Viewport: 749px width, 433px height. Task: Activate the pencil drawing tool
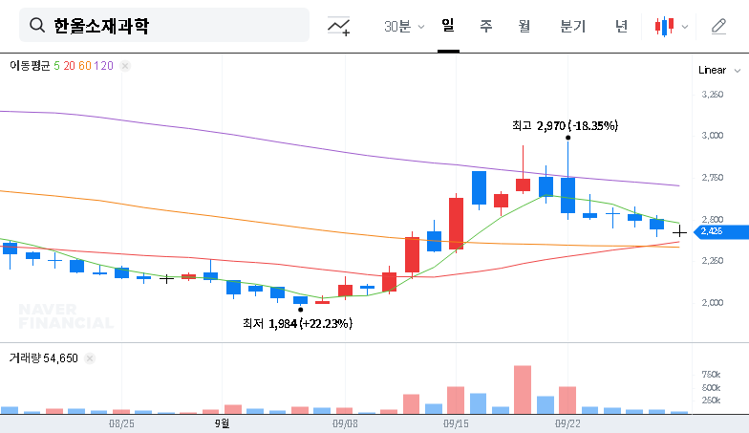pyautogui.click(x=718, y=26)
